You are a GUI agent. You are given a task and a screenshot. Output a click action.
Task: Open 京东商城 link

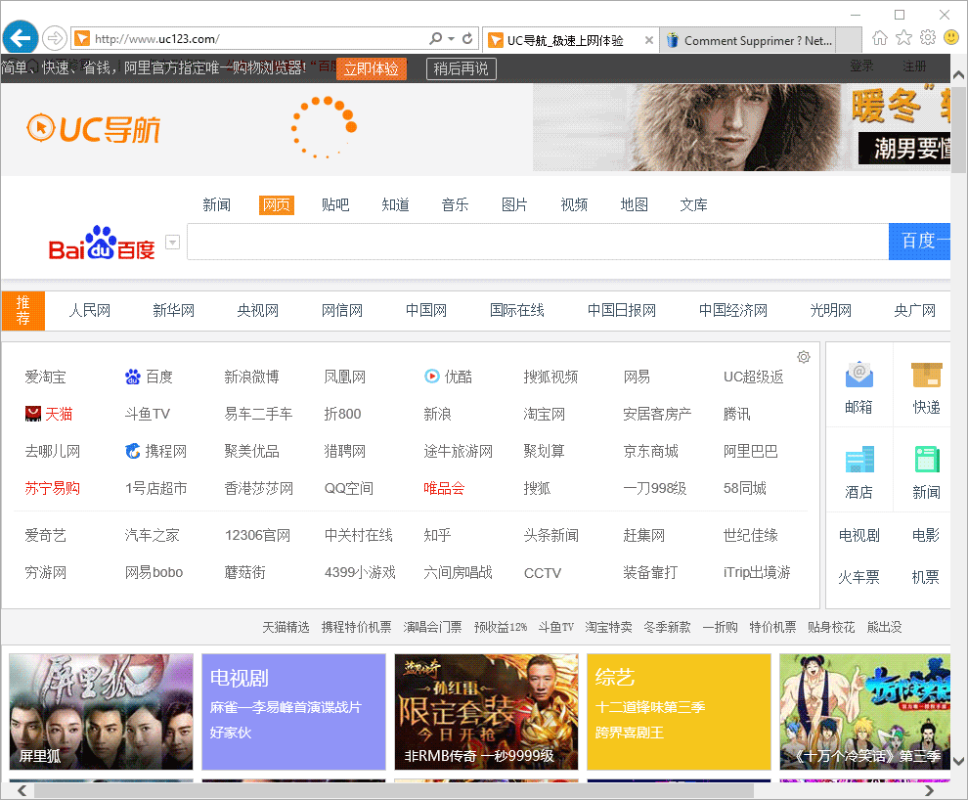[x=650, y=451]
